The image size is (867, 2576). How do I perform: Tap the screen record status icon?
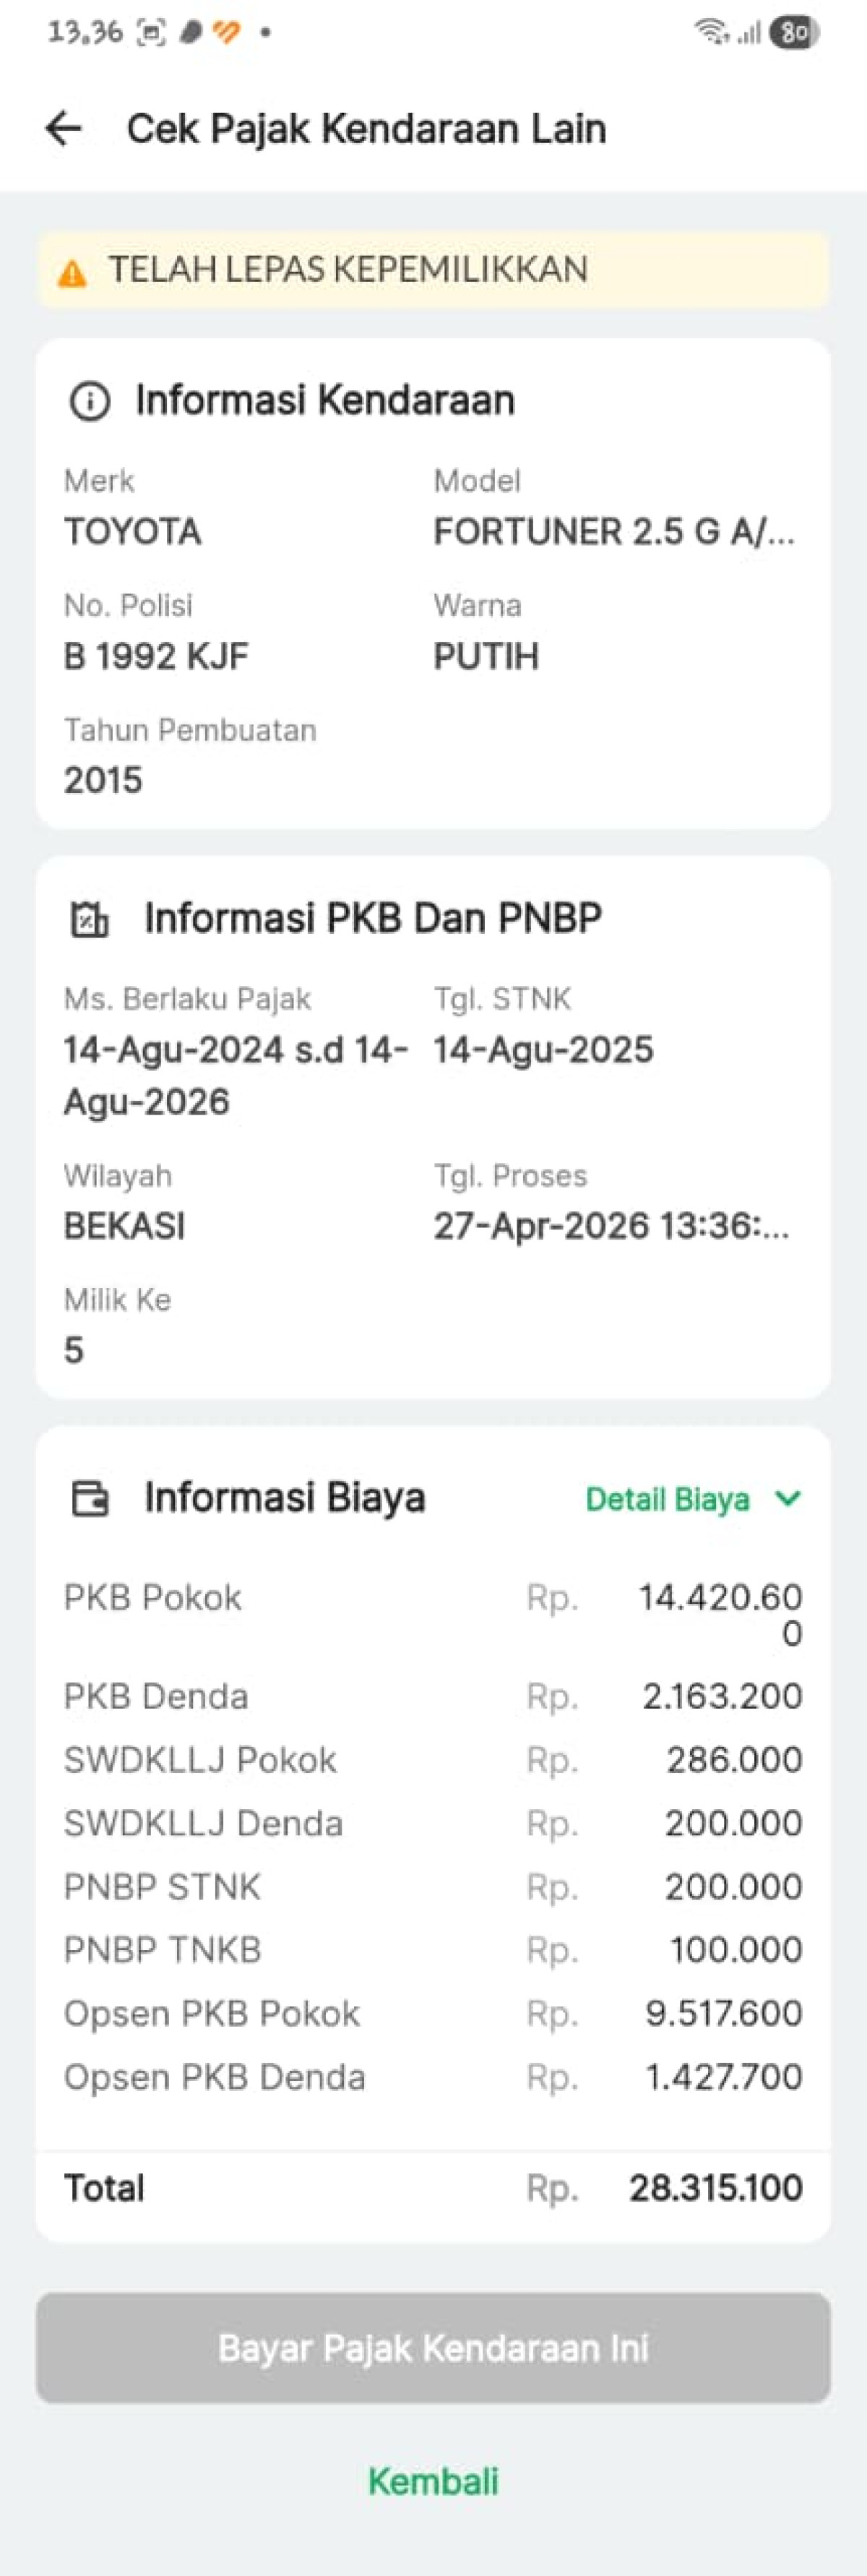(151, 33)
